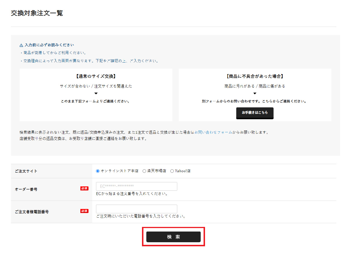Follow the お問い合わせフォーム link
This screenshot has width=347, height=257.
coord(213,132)
